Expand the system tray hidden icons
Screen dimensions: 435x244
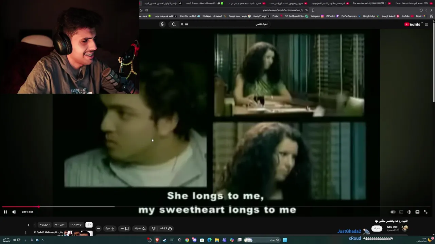(x=42, y=240)
